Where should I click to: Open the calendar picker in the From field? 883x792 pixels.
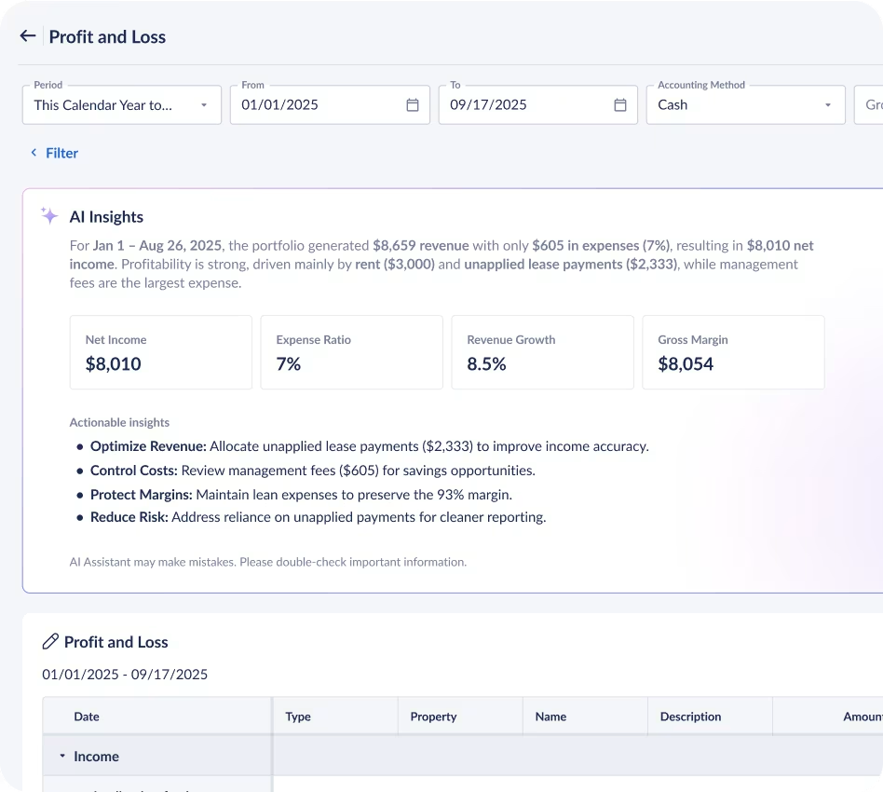412,104
